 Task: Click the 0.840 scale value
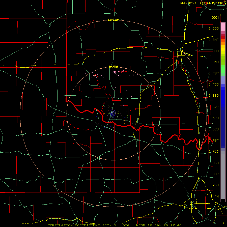pyautogui.click(x=214, y=62)
